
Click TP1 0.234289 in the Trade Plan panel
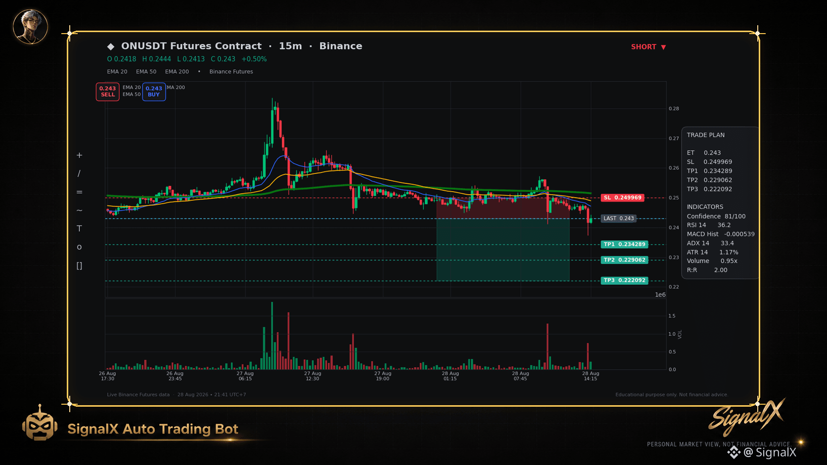point(709,171)
